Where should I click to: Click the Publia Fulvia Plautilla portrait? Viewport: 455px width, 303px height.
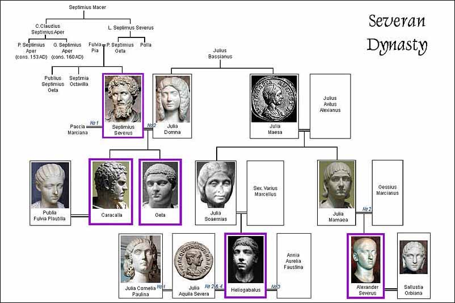(50, 186)
